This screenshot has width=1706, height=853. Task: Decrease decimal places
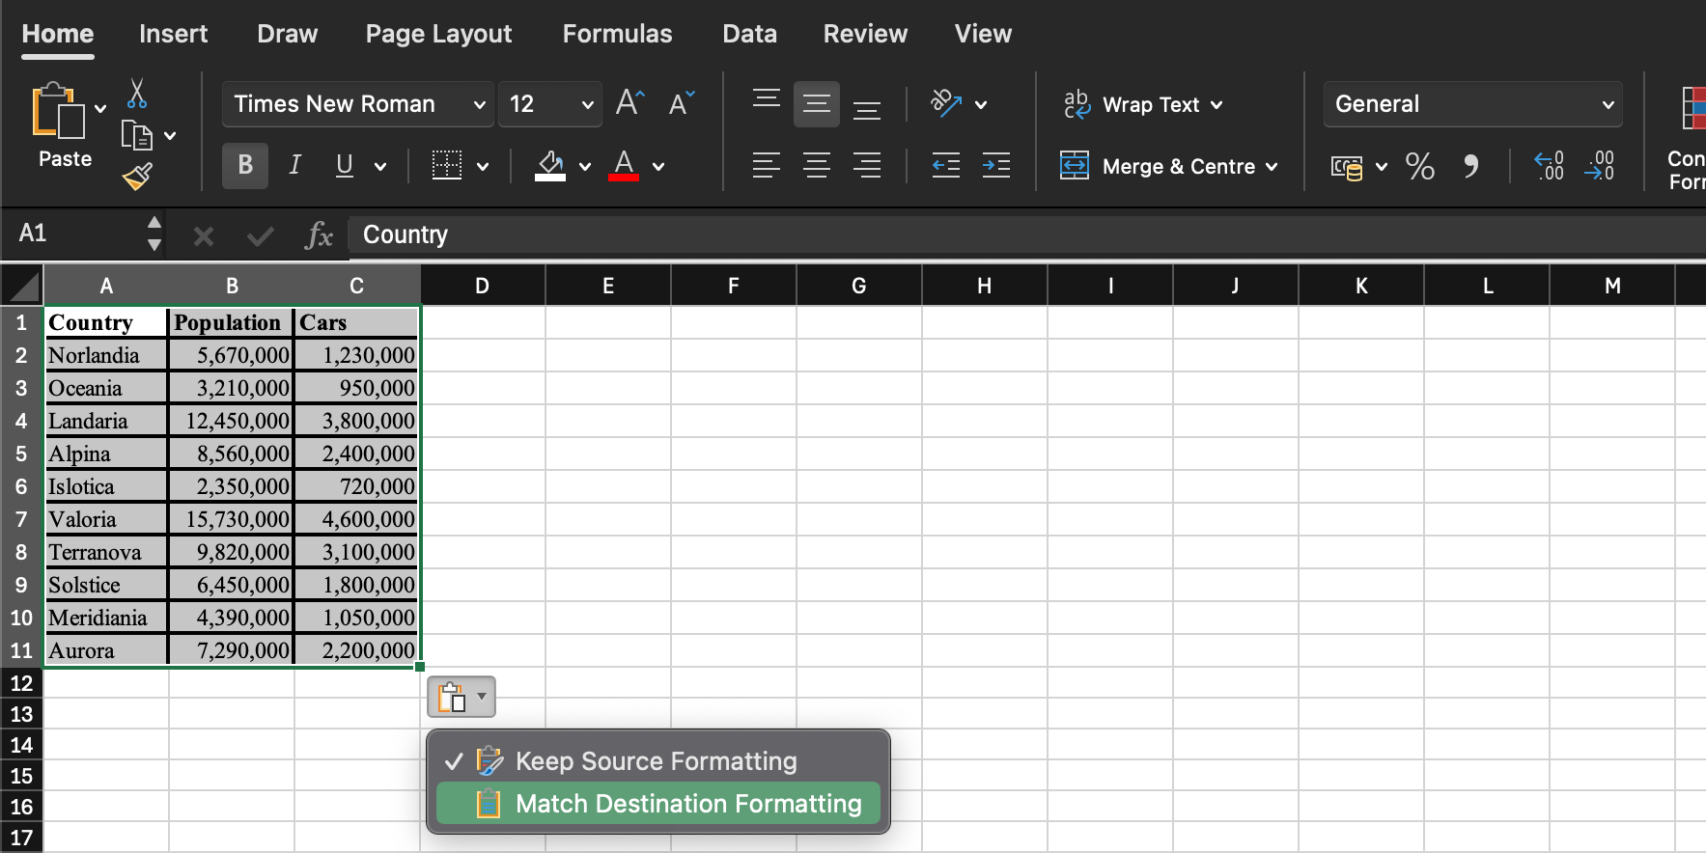[x=1600, y=166]
